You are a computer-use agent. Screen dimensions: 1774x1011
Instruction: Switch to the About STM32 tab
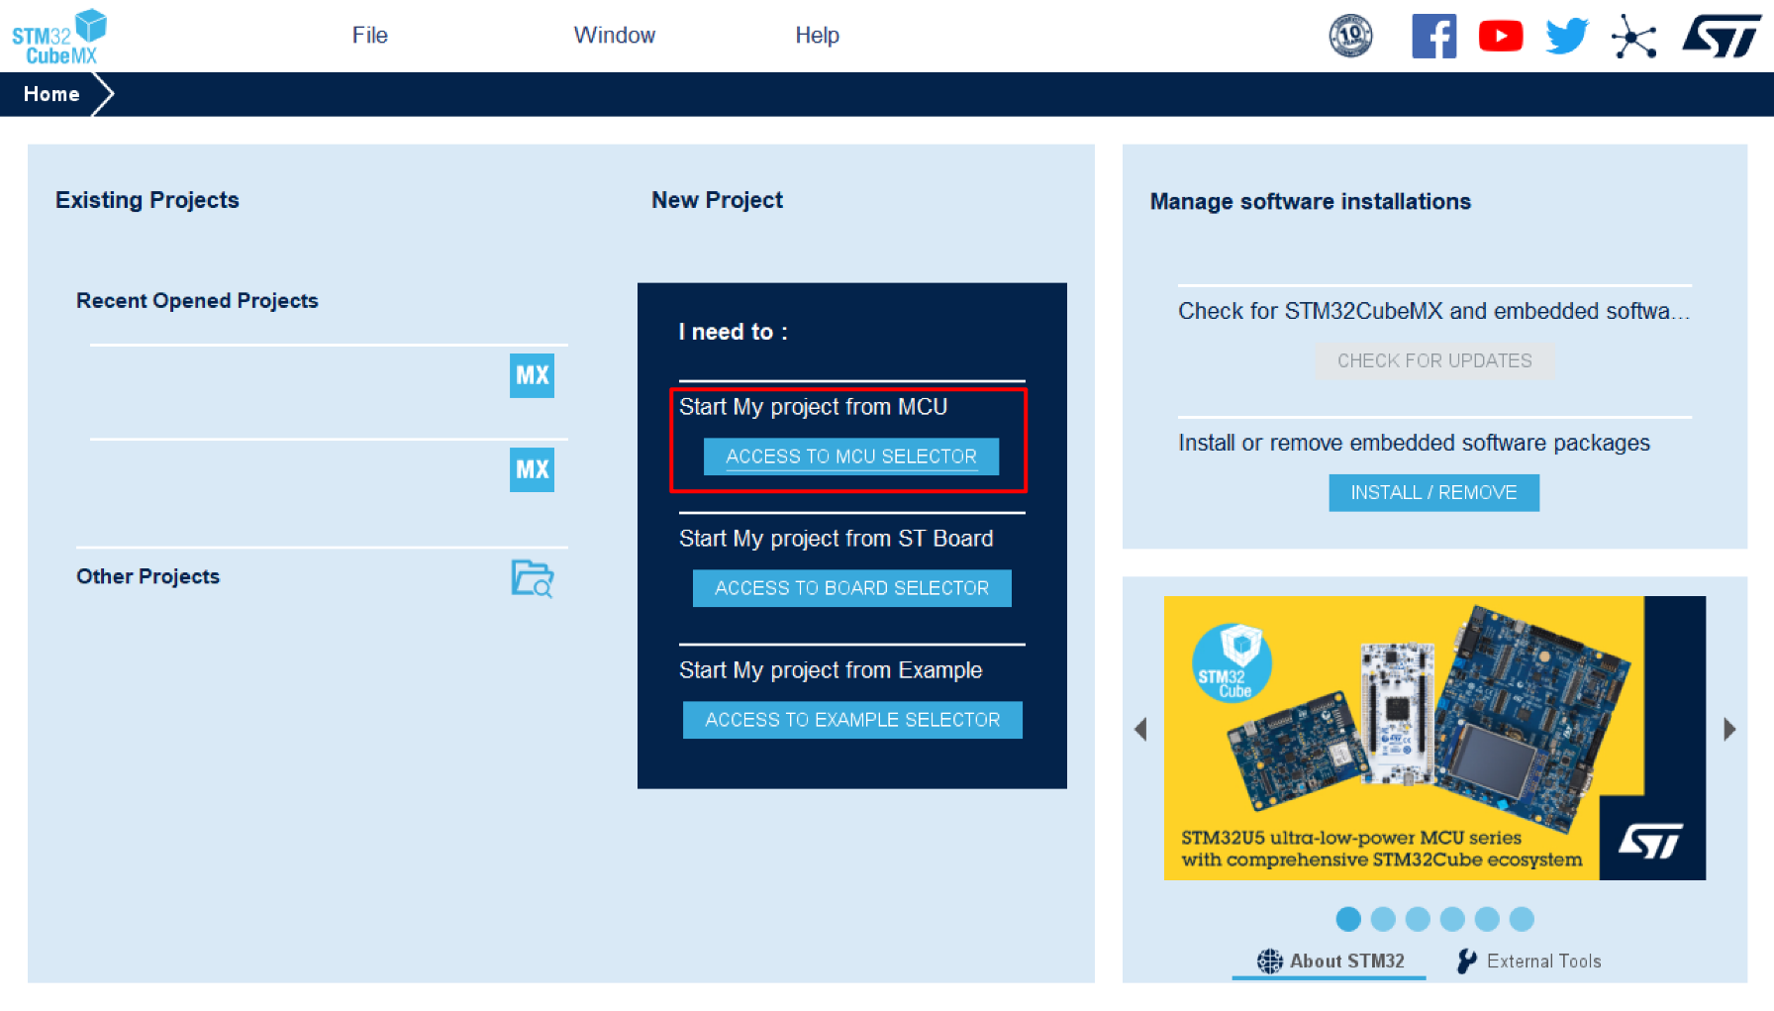tap(1330, 961)
